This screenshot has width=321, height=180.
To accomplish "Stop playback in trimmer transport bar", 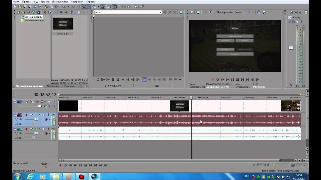I will tap(118, 79).
